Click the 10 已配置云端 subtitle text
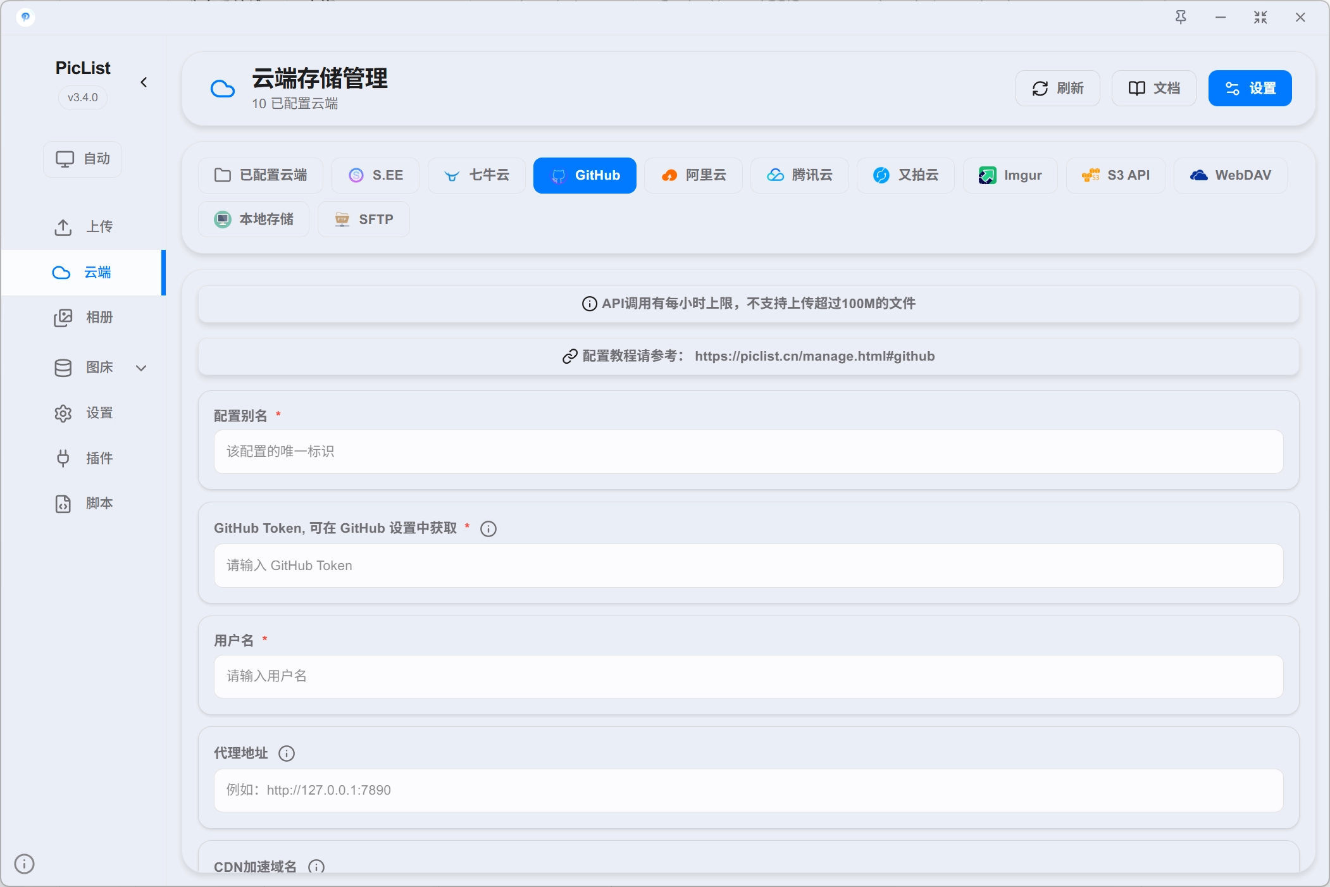1330x887 pixels. [295, 104]
